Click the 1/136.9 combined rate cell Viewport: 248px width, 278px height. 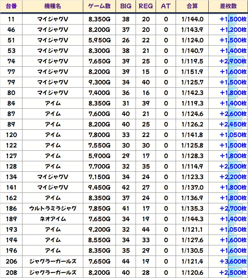[x=192, y=198]
